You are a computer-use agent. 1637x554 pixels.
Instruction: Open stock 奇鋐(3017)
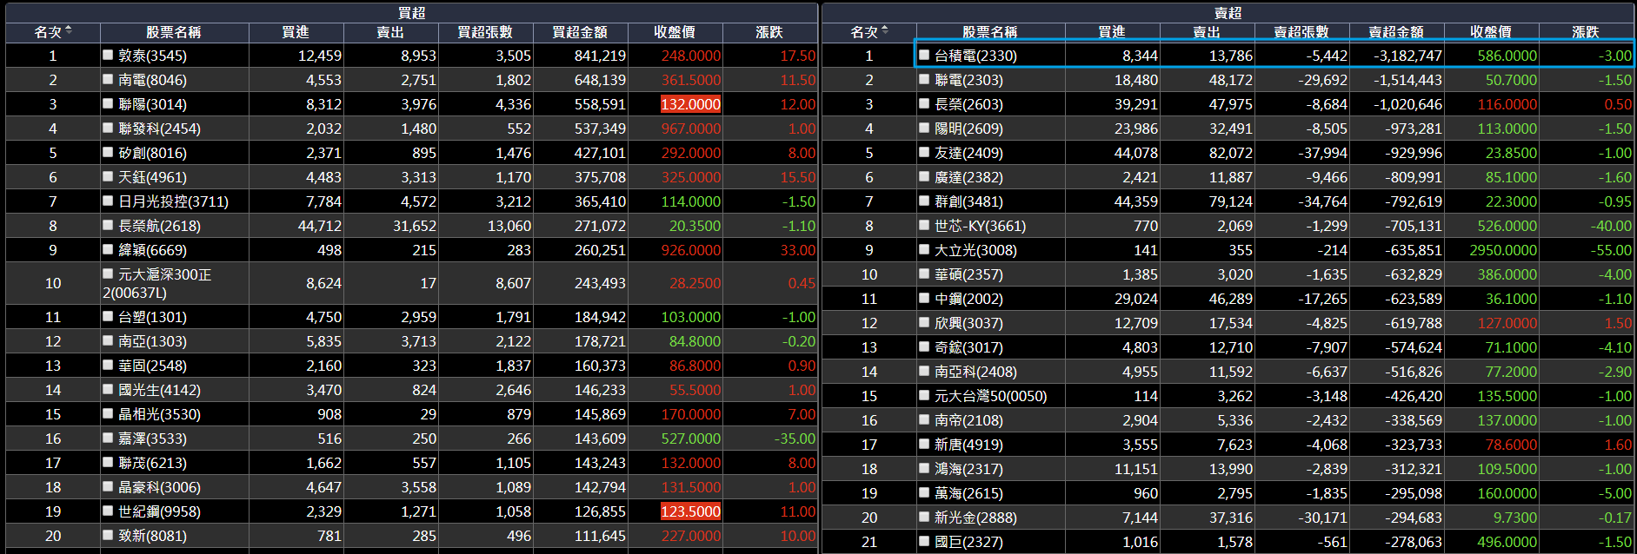tap(968, 347)
